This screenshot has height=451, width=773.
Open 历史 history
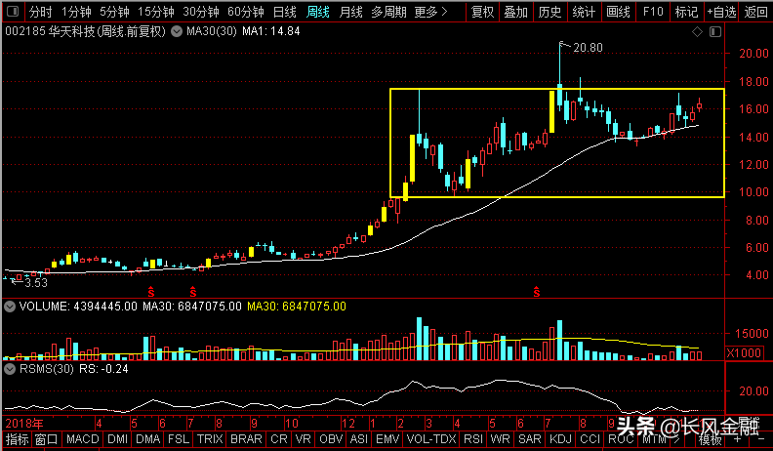pos(550,12)
